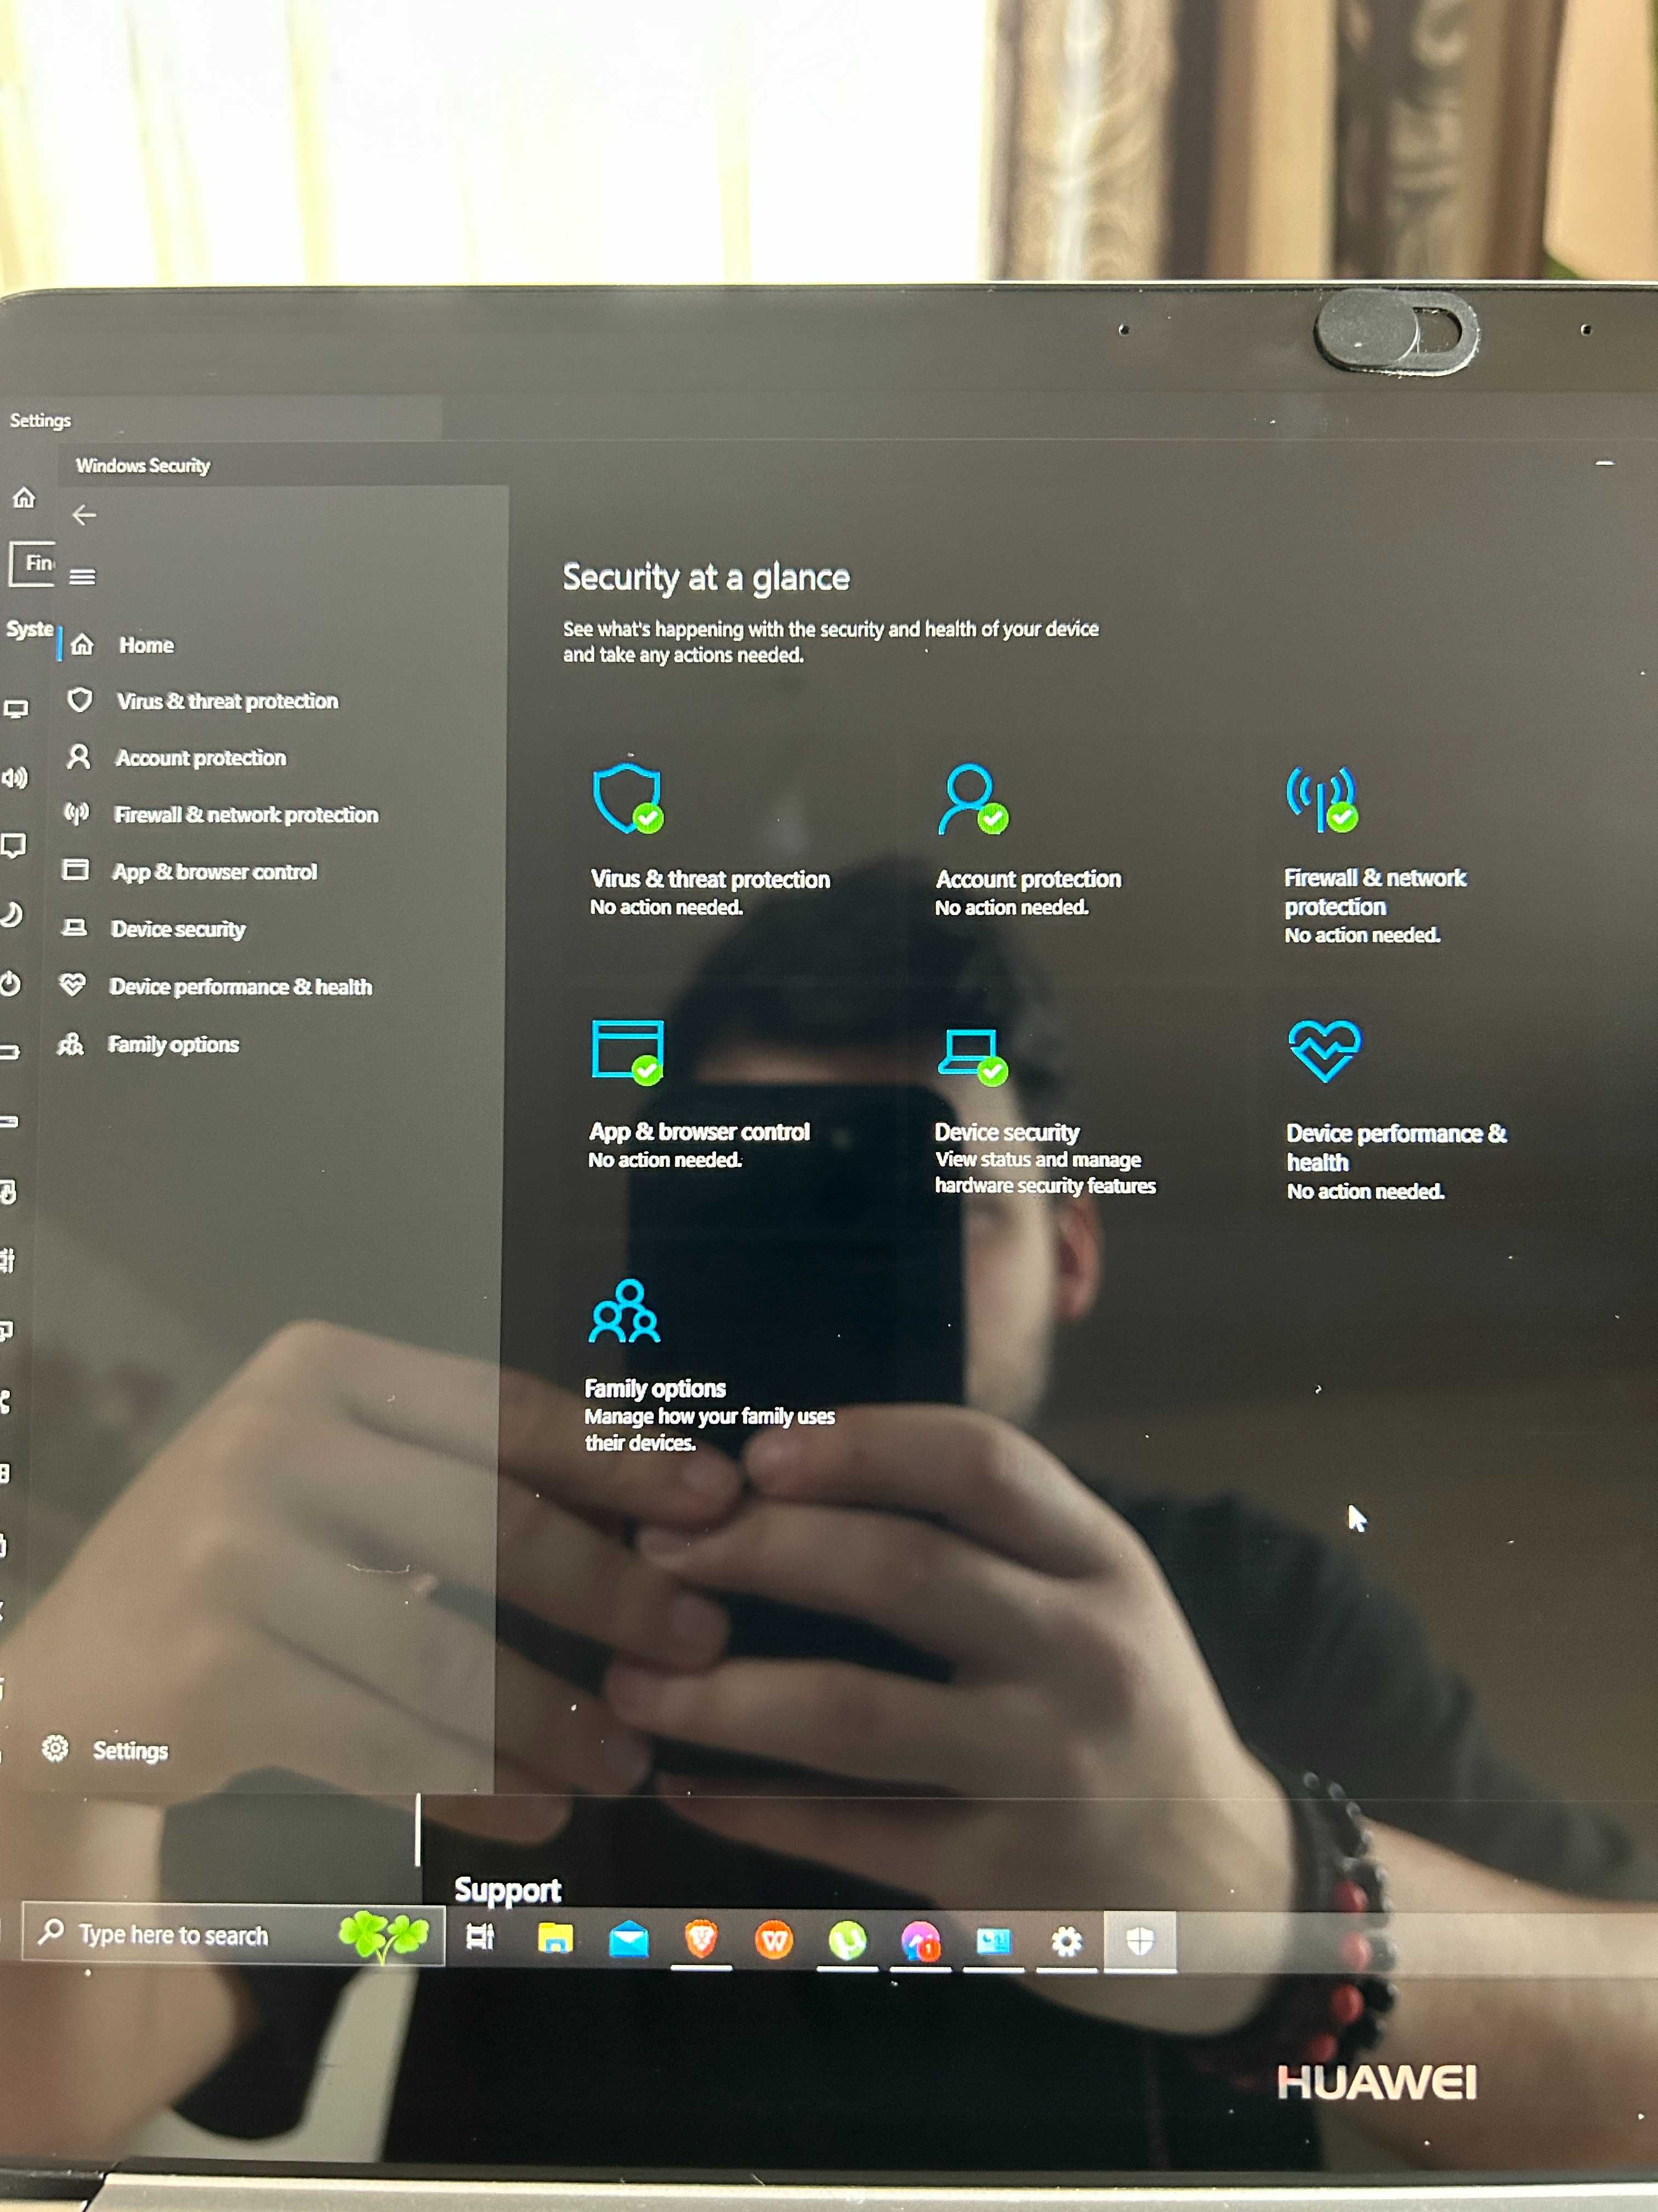Click 'View status and manage hardware security features' text

click(x=1046, y=1173)
